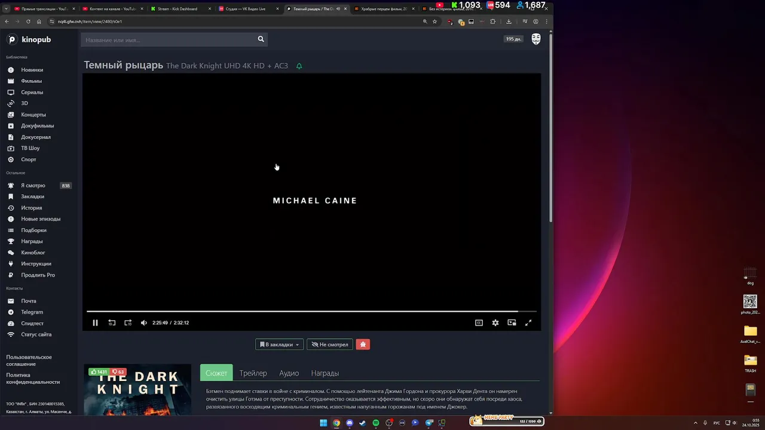
Task: Open Новинки in sidebar
Action: 32,70
